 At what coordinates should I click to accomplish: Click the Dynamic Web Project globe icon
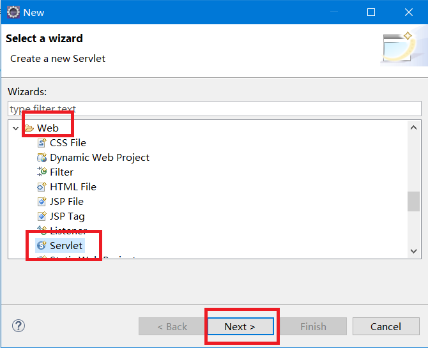42,158
